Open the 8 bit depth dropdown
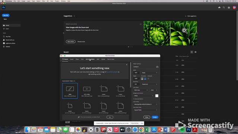 pyautogui.click(x=154, y=90)
